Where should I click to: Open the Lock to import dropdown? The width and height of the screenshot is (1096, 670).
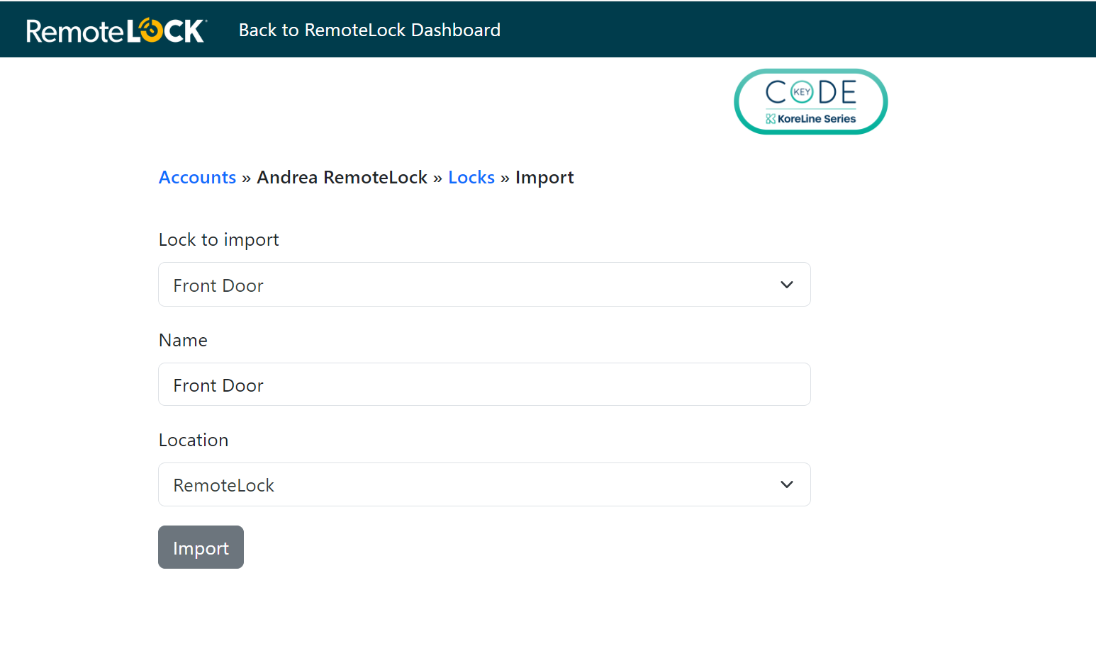coord(484,284)
